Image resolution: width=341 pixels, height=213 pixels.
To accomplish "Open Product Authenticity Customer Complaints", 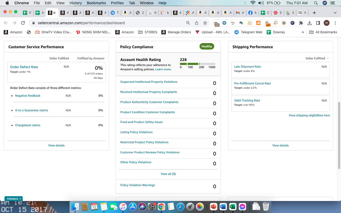I will [149, 102].
